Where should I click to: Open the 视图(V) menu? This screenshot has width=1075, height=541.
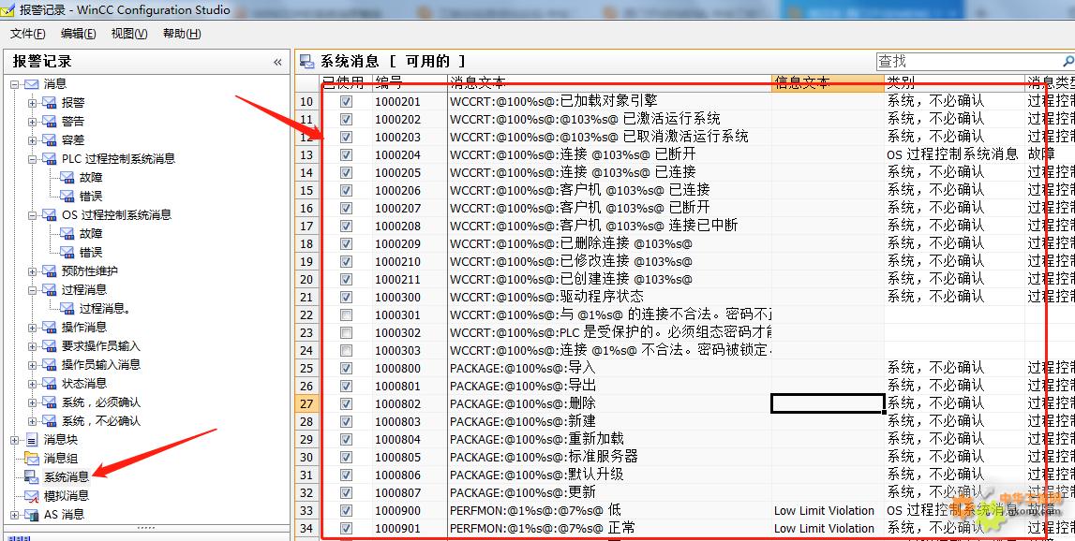point(129,34)
